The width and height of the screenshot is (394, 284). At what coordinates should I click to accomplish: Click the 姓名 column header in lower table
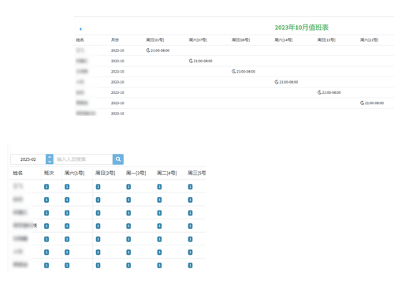(18, 173)
